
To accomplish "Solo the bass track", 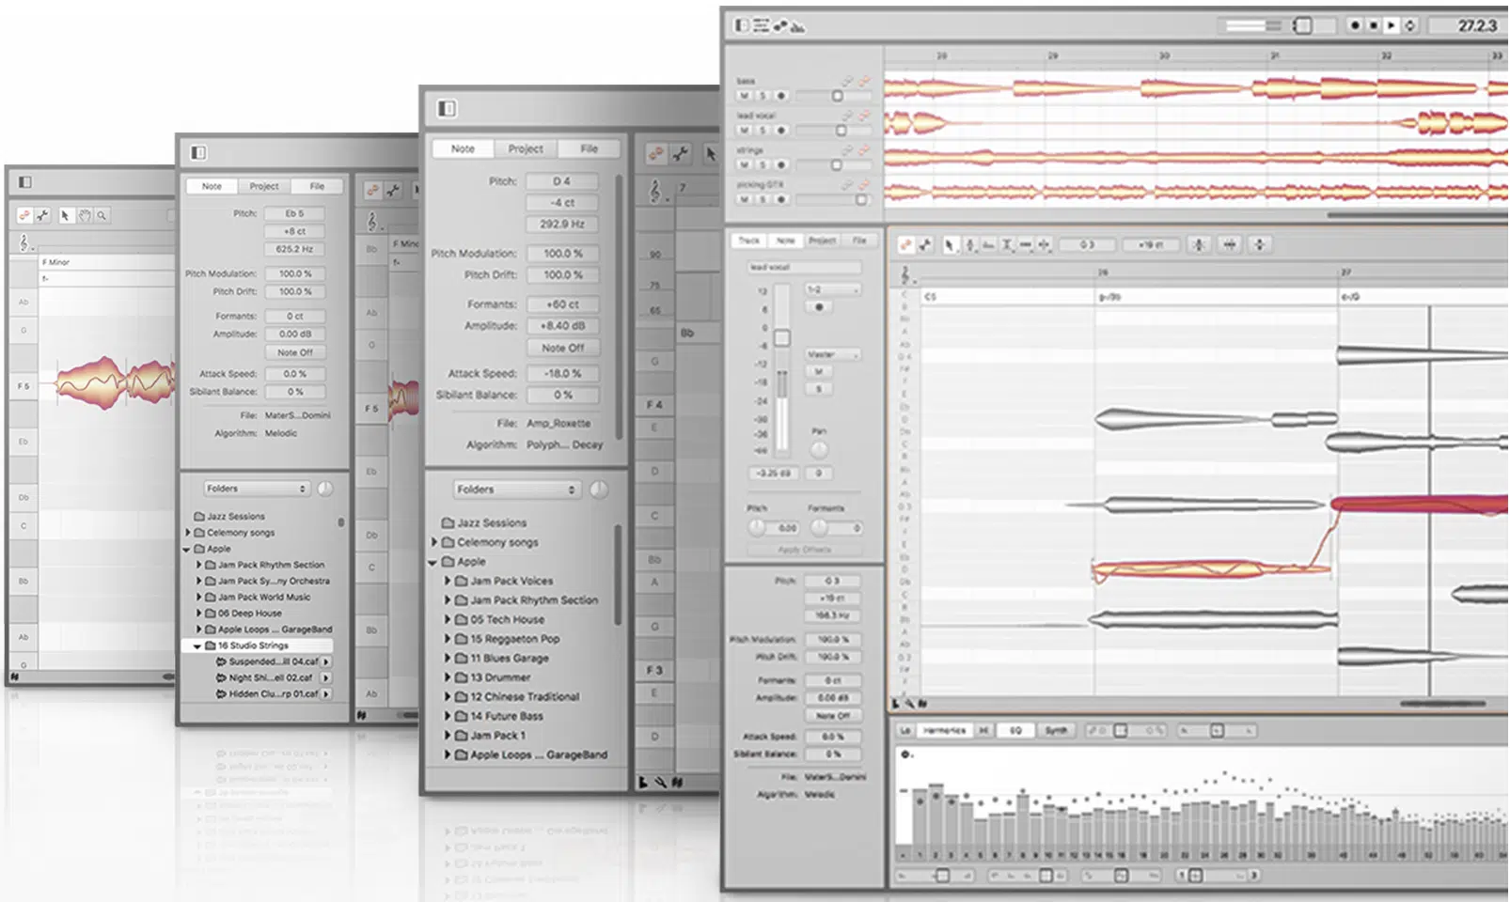I will pos(763,96).
